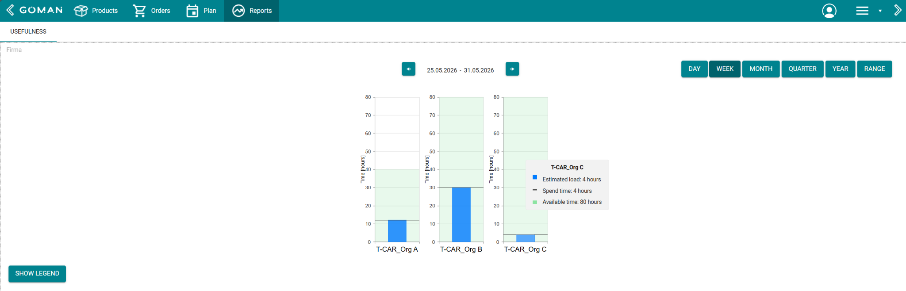The width and height of the screenshot is (906, 291).
Task: Click the T-CAR_Org B chart label
Action: click(x=461, y=249)
